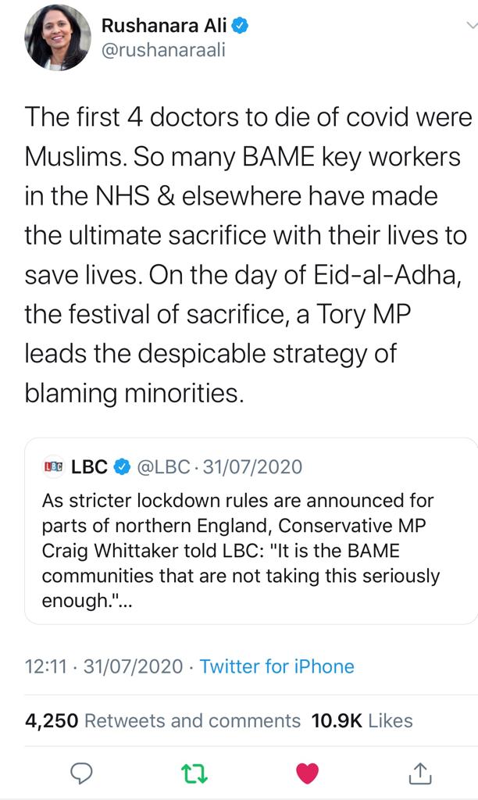Tap the LBC account name in quote
Viewport: 478px width, 800px height.
(x=89, y=467)
